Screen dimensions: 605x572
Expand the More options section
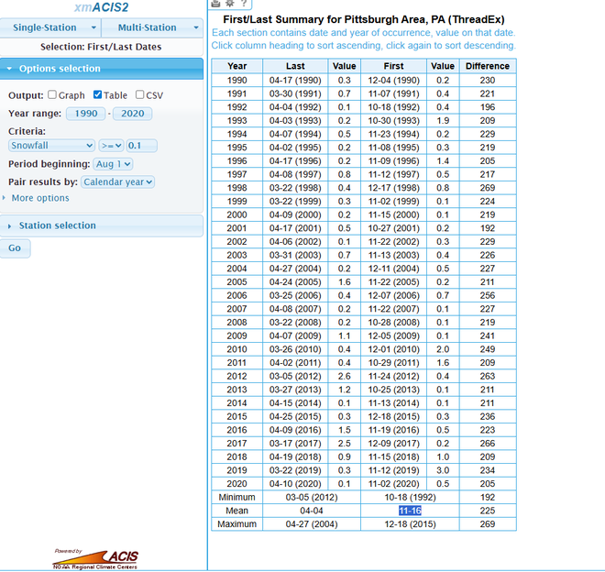coord(39,198)
